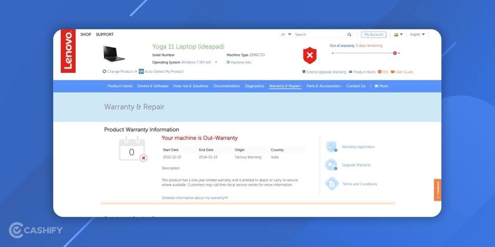
Task: Open the How-tos & Solutions tab
Action: [190, 86]
